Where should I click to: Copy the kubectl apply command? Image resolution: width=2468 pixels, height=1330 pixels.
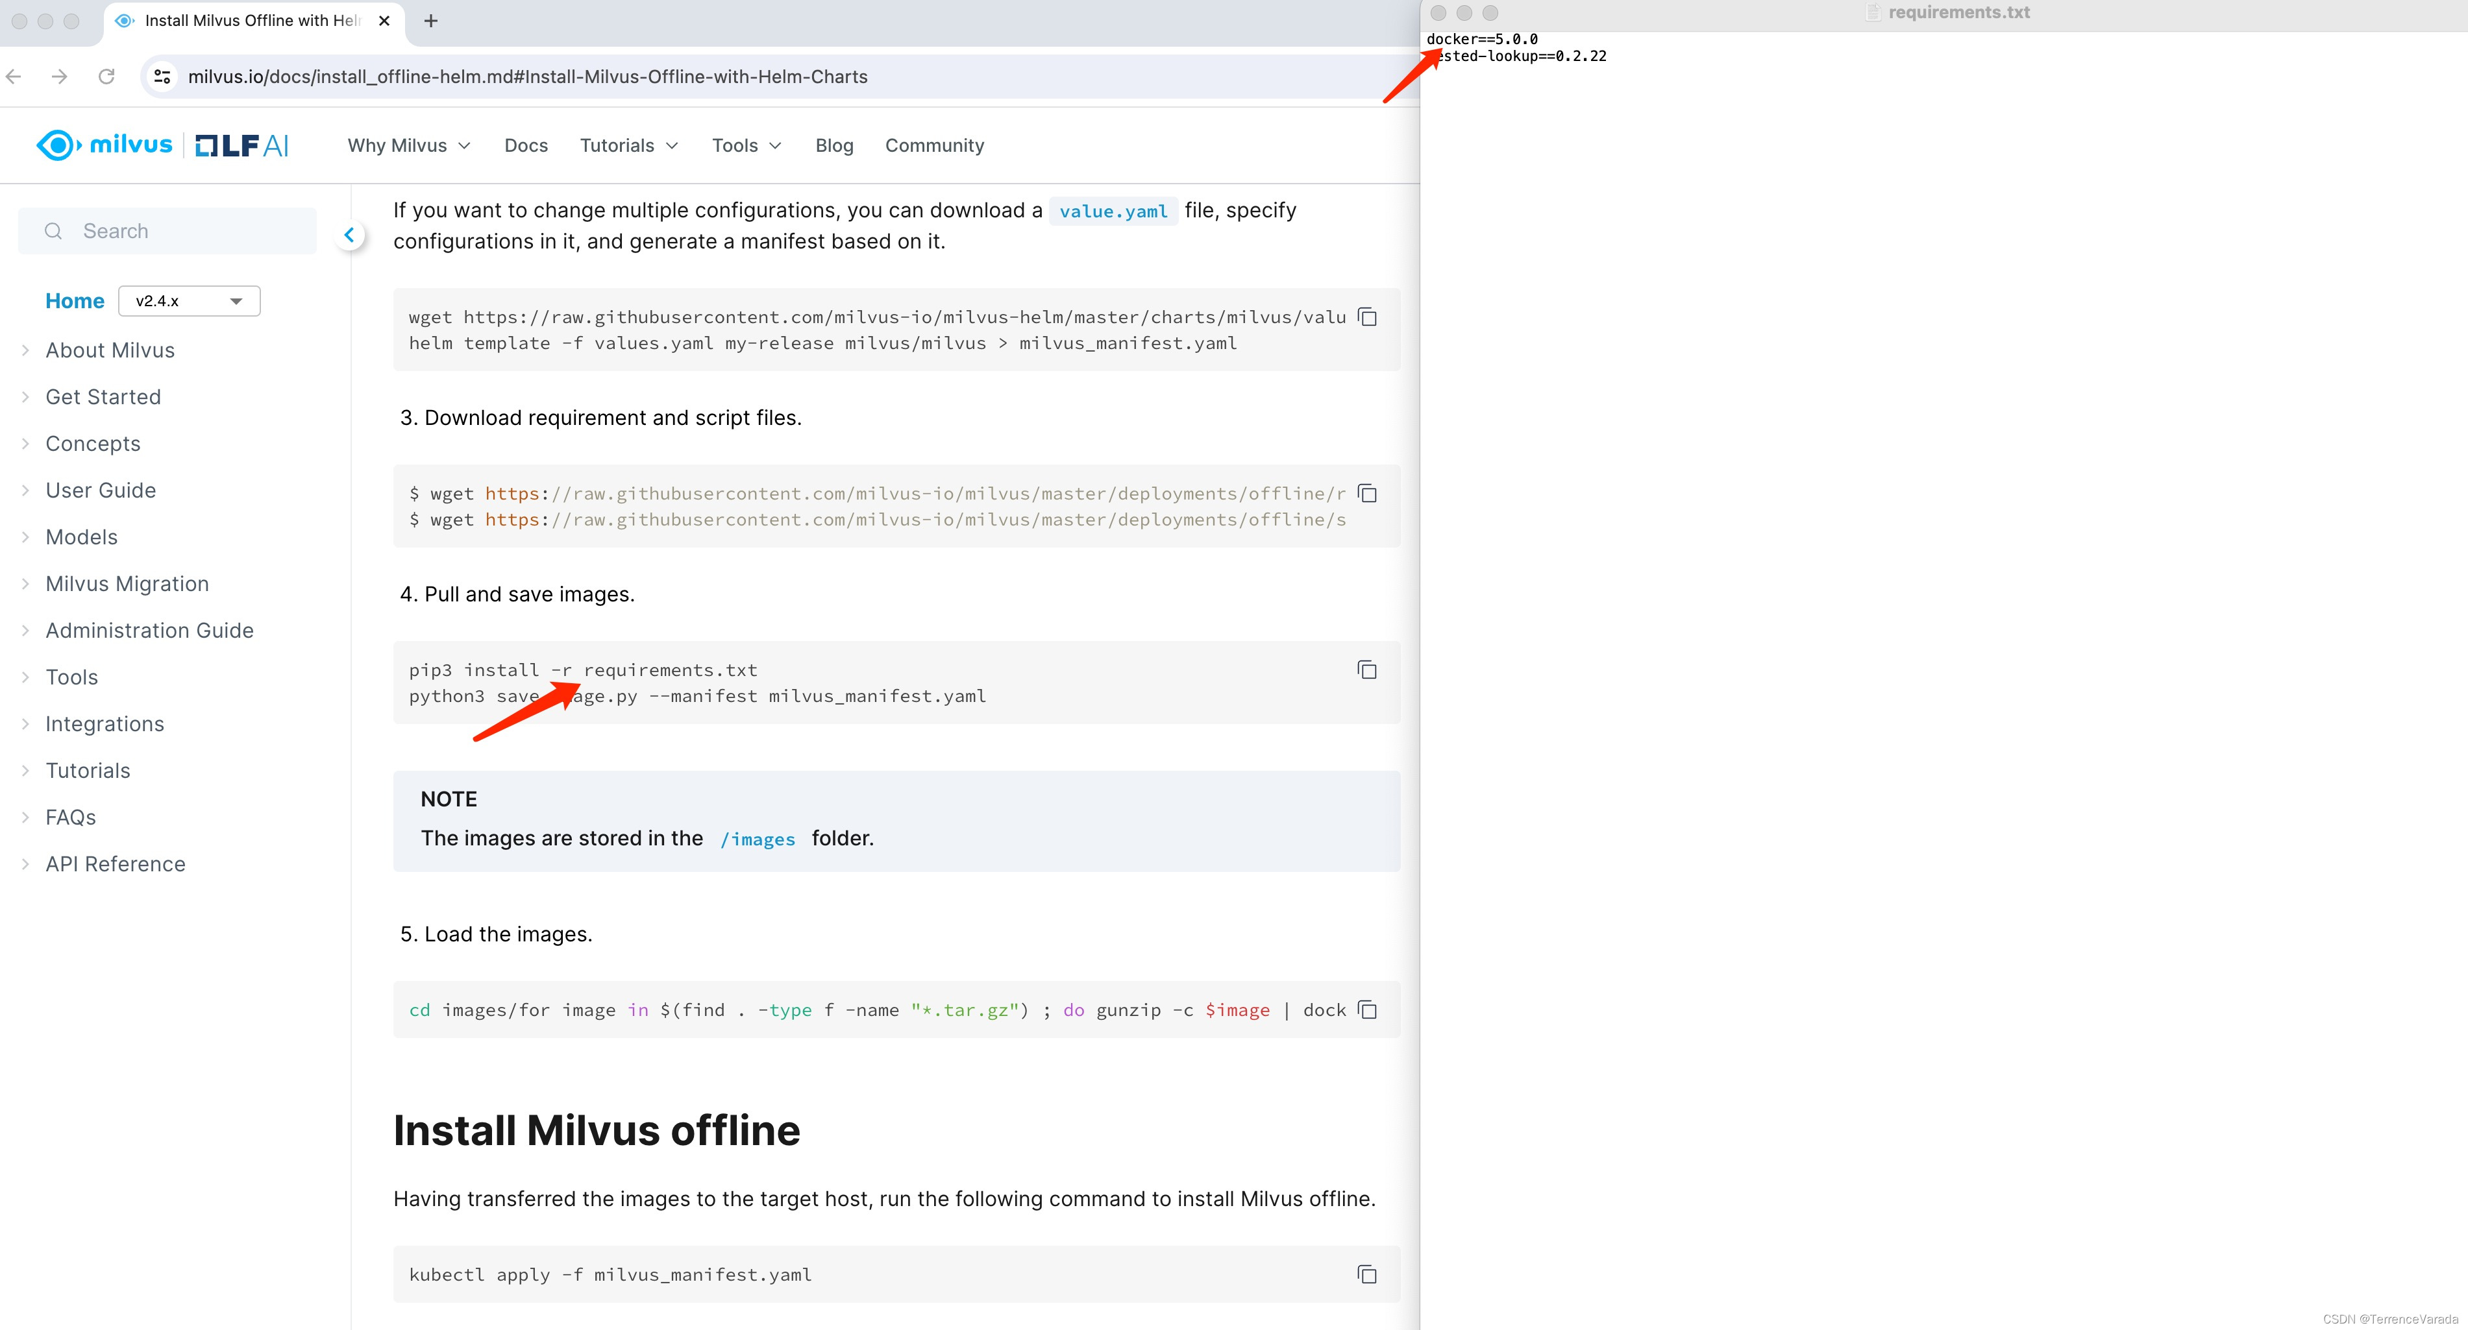[x=1367, y=1274]
